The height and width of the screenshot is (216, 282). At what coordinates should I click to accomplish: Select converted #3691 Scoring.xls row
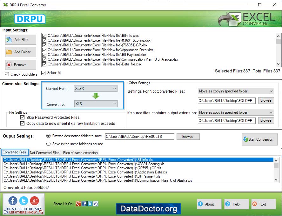(138, 164)
